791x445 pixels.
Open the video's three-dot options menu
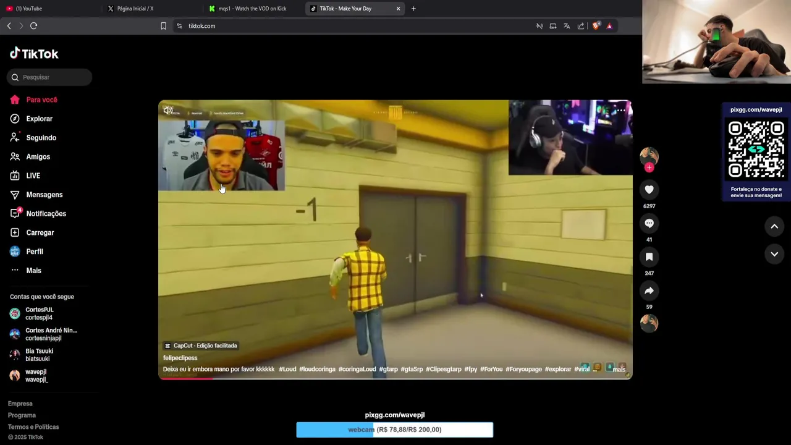pos(622,110)
